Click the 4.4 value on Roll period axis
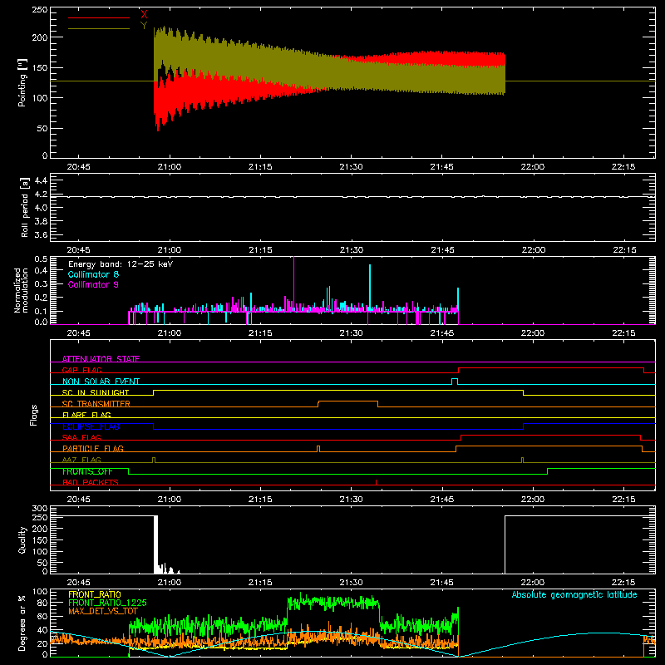 40,180
